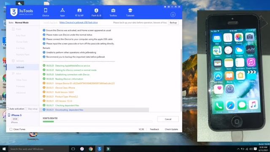
Task: Open the green app next to 3uTools on taskbar
Action: click(x=108, y=149)
